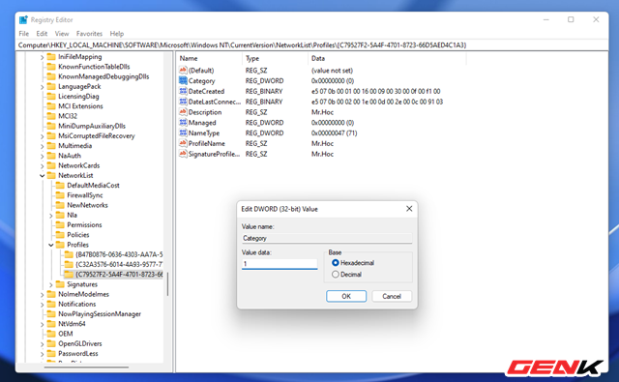The image size is (619, 382).
Task: Open the Help menu
Action: point(116,34)
